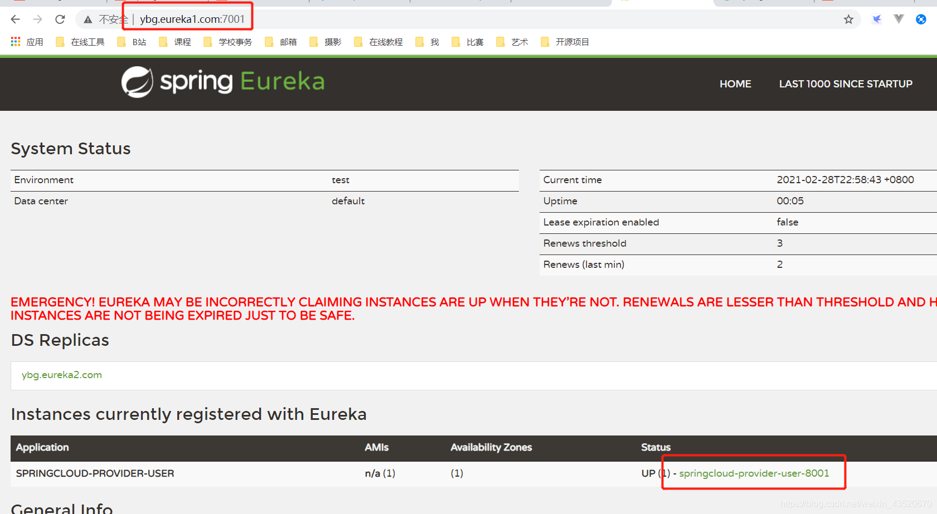This screenshot has height=514, width=937.
Task: Open the gray V extension icon
Action: (899, 19)
